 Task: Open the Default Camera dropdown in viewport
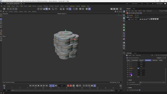coord(62,14)
